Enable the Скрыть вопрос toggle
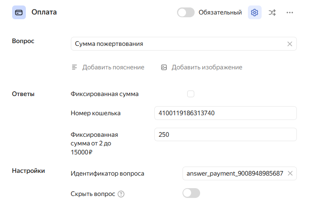309x205 pixels. [191, 193]
